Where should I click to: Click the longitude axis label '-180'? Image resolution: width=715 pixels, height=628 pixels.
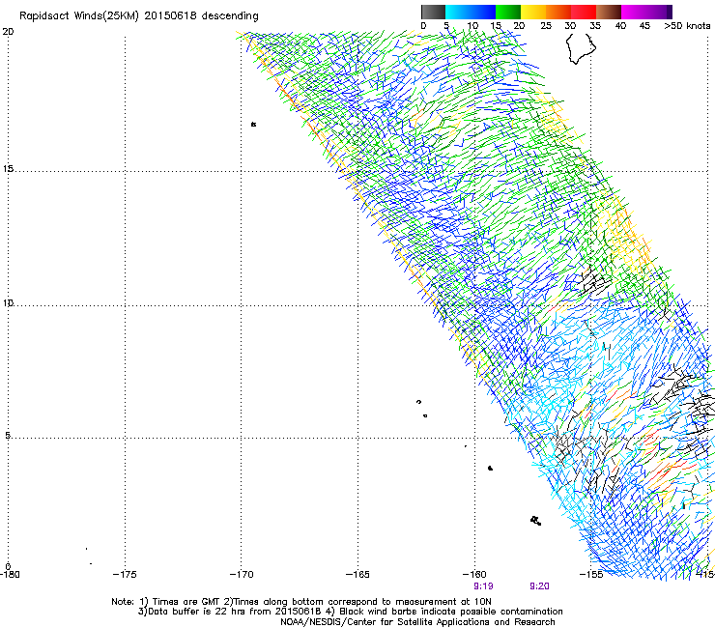pos(9,574)
